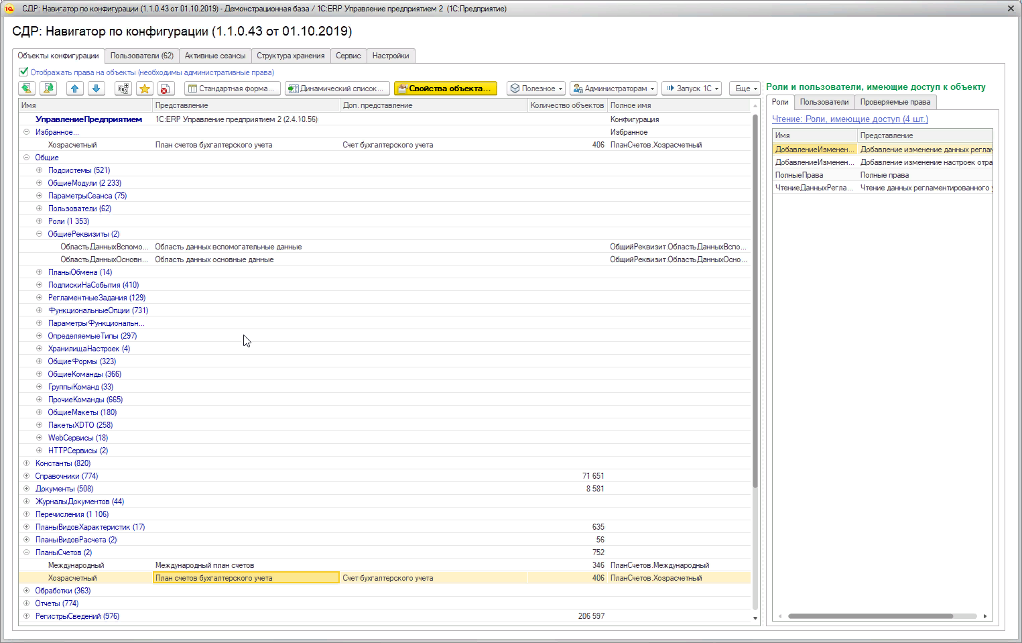Open the 'Проверяемые права' tab
Screen dimensions: 1022x643
895,102
